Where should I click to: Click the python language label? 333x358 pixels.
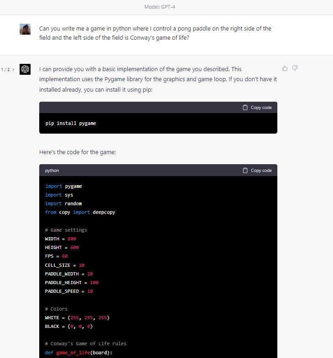click(52, 171)
